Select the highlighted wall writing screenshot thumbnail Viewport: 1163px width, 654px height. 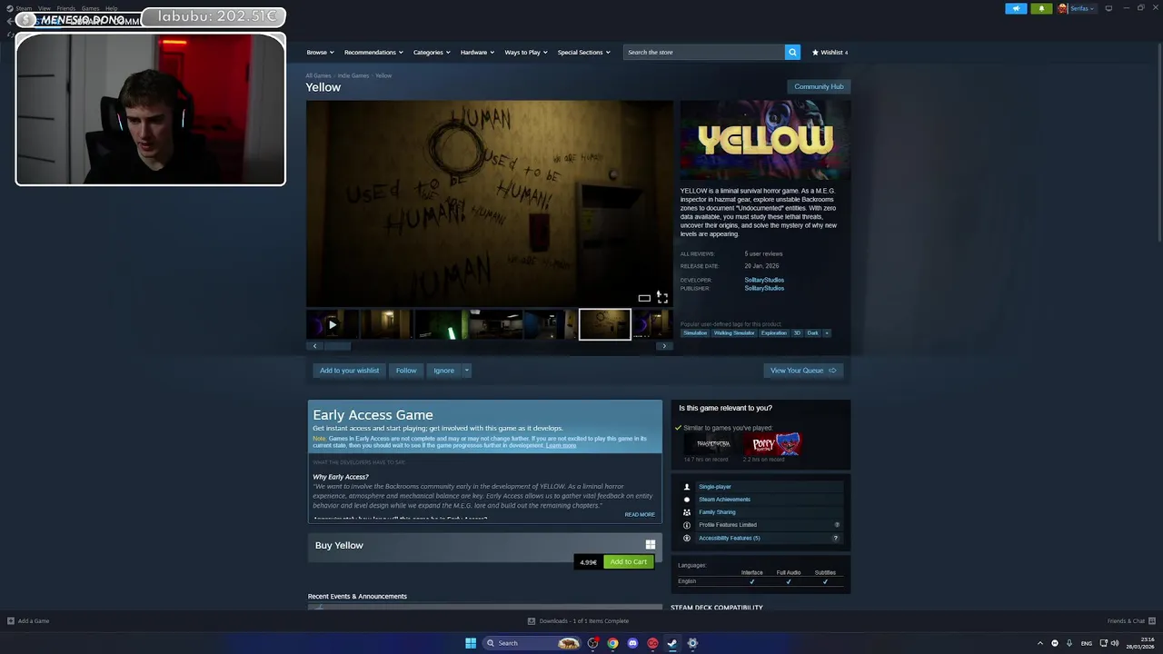point(605,324)
